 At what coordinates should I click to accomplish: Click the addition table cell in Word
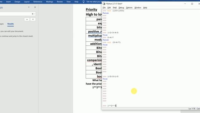click(x=94, y=44)
